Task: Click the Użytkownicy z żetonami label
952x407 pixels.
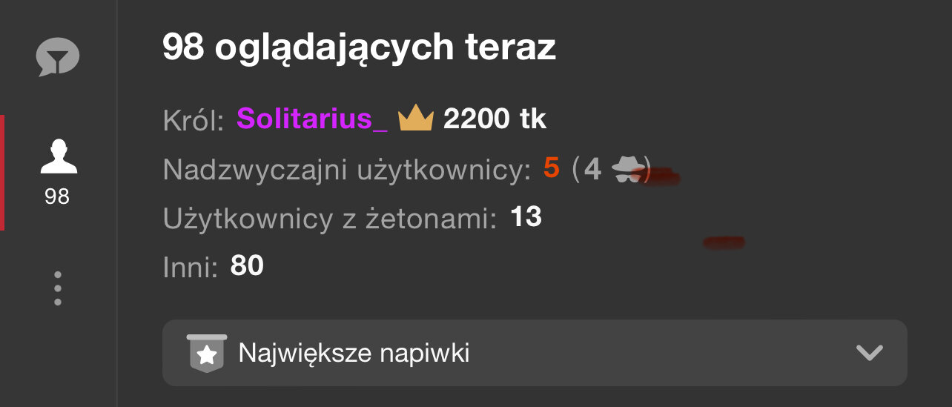Action: pyautogui.click(x=330, y=219)
